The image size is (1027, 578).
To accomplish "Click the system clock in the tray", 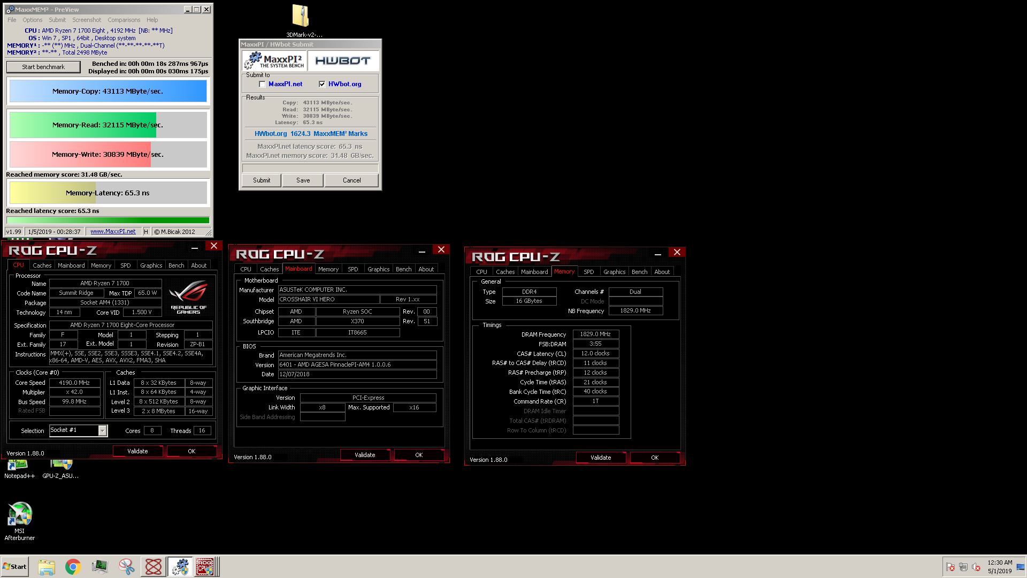I will [x=1000, y=567].
